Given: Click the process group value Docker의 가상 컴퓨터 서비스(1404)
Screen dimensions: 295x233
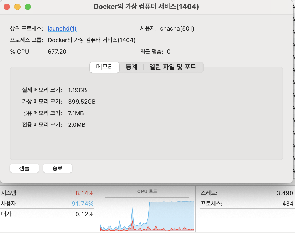Looking at the screenshot, I should click(x=91, y=40).
